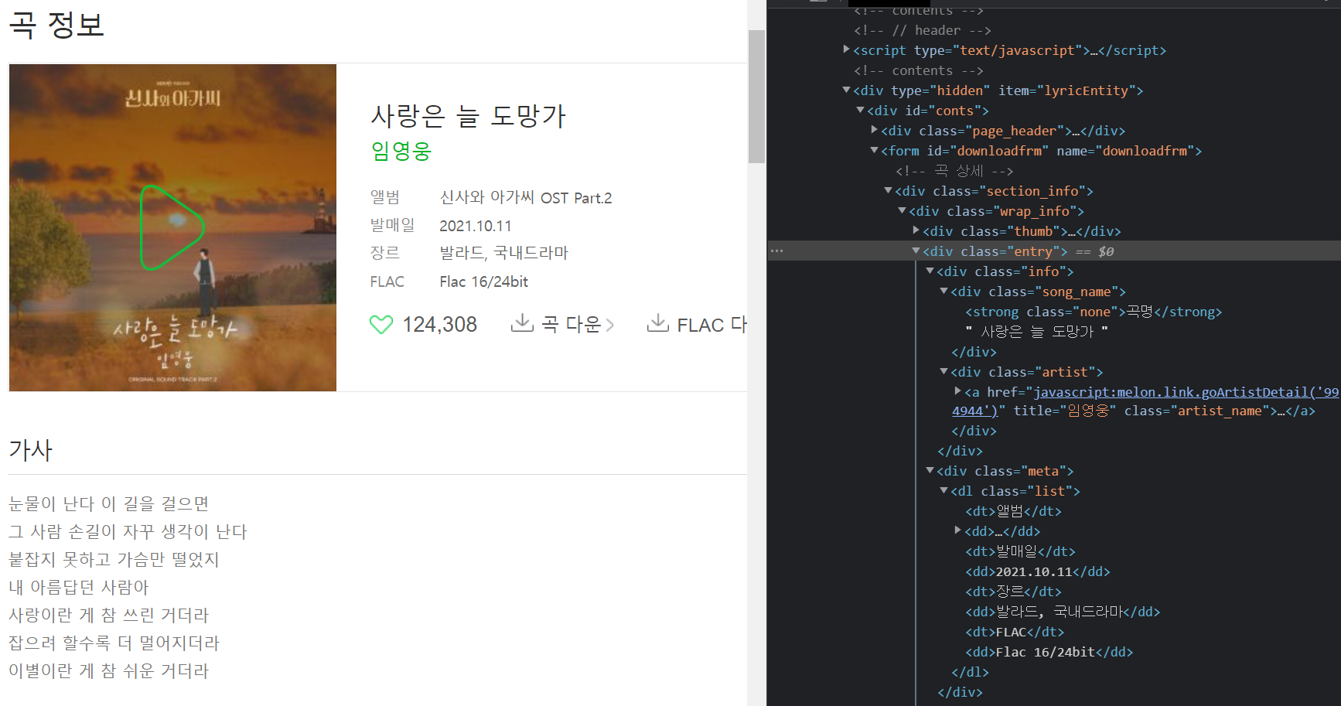Click lyric line 이별이란 게 참 쉬운 거더라
1341x706 pixels.
[109, 670]
